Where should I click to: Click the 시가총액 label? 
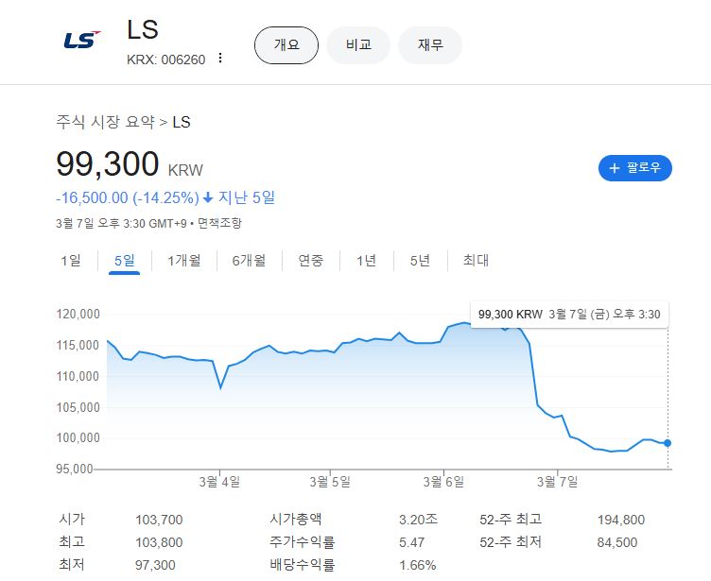point(296,520)
